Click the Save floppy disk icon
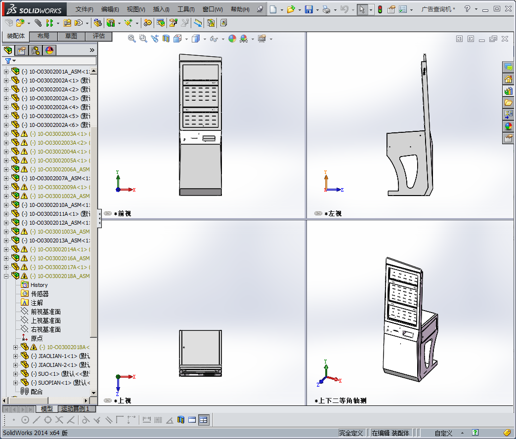This screenshot has height=439, width=516. point(308,9)
